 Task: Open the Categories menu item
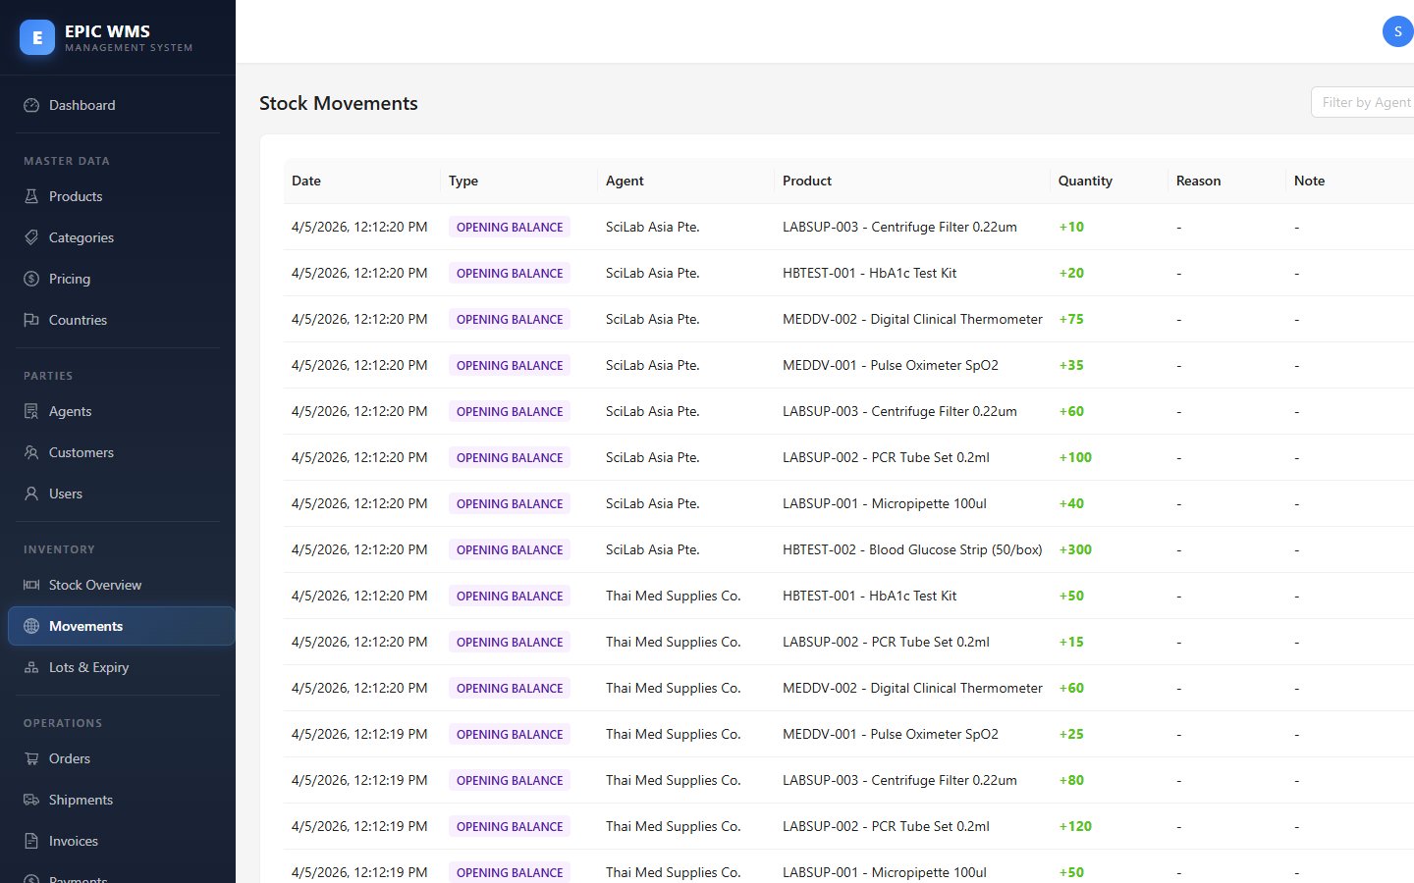122,237
